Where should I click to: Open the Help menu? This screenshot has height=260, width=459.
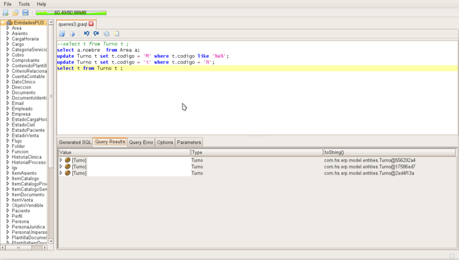(41, 4)
